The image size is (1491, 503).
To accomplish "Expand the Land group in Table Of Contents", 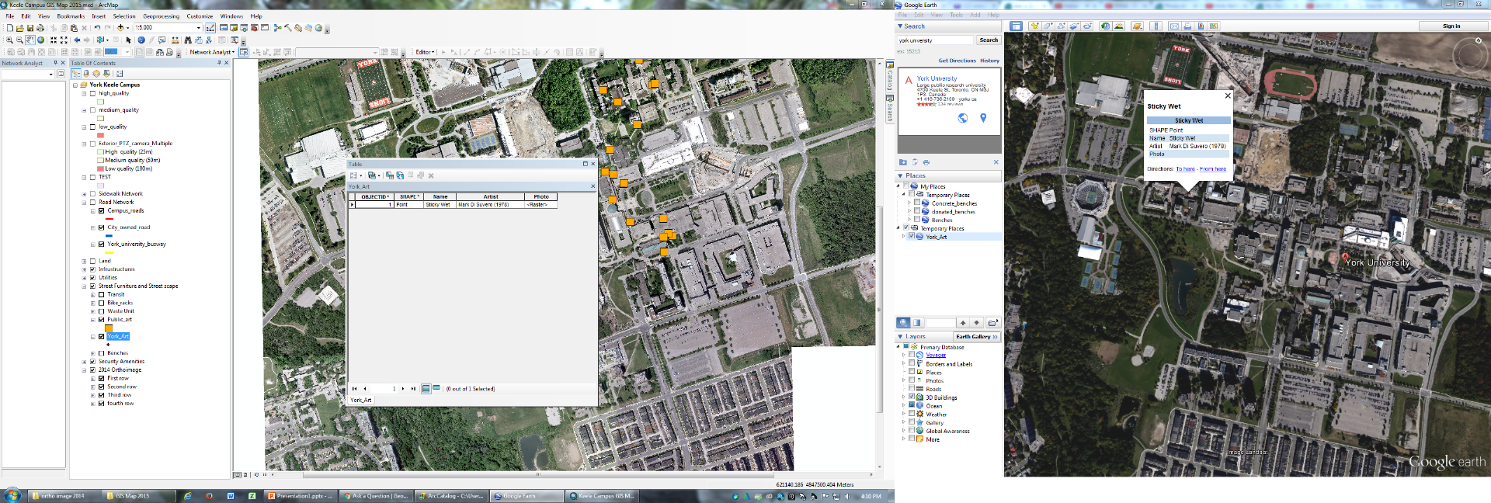I will coord(84,261).
